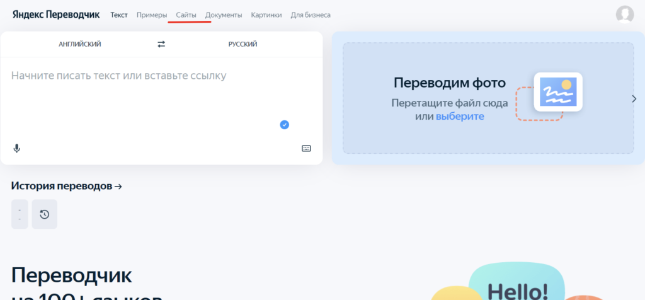This screenshot has height=300, width=645.
Task: Open the history clock icon button
Action: click(45, 214)
